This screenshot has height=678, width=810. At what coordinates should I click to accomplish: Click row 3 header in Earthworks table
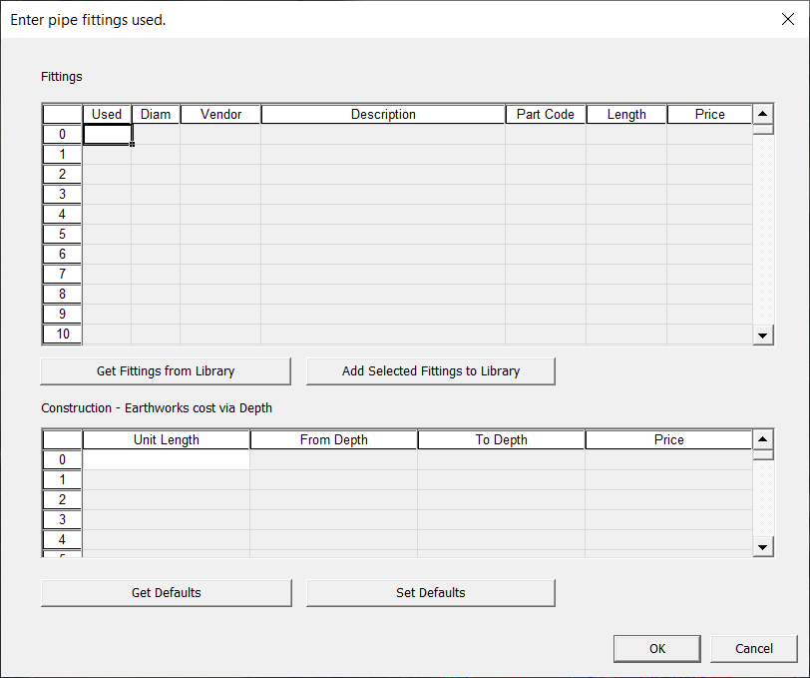pyautogui.click(x=62, y=520)
